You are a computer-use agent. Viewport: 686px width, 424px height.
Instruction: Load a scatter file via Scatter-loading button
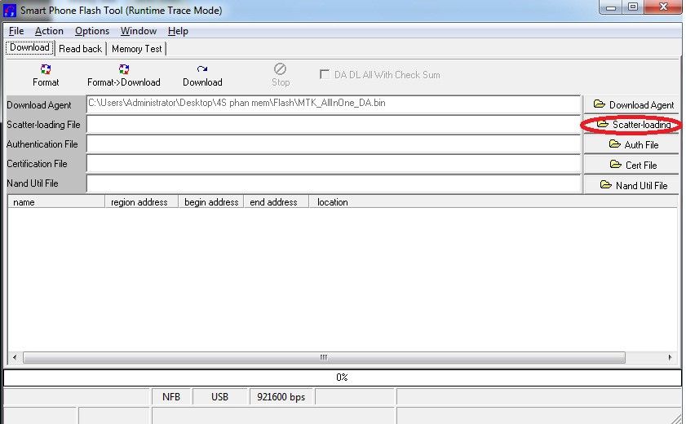[633, 125]
